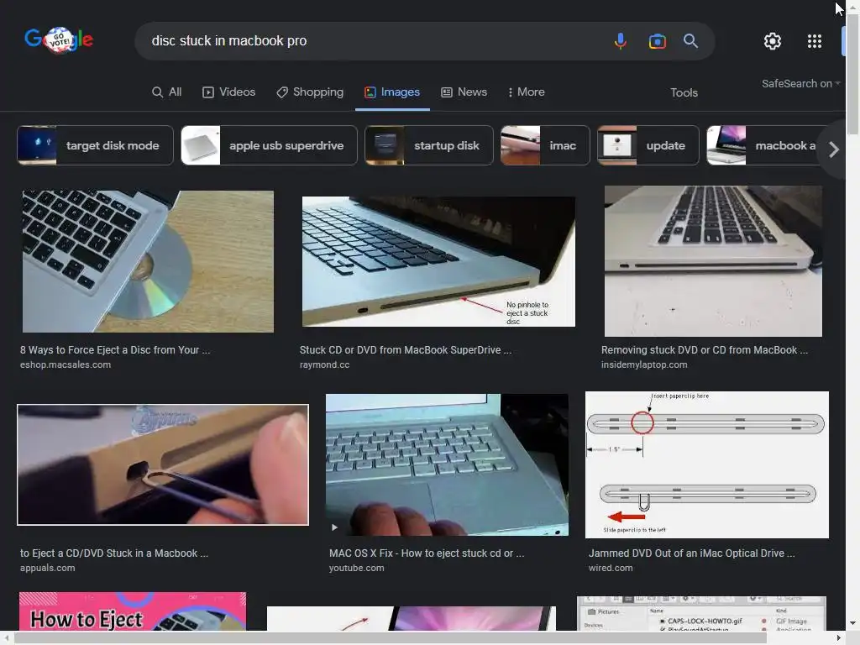Open 'Jammed DVD Out of an iMac' link
860x645 pixels.
[692, 553]
